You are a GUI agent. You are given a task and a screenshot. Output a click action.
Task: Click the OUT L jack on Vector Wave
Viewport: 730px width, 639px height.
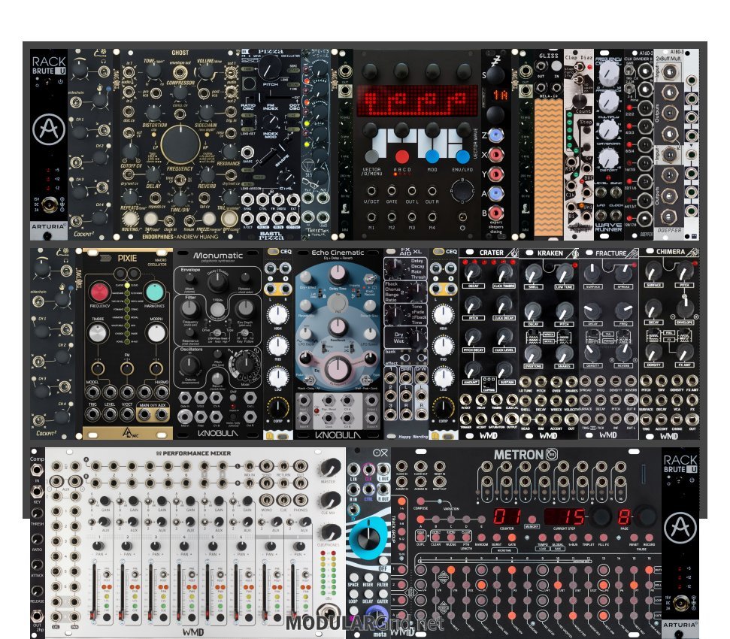tap(412, 191)
